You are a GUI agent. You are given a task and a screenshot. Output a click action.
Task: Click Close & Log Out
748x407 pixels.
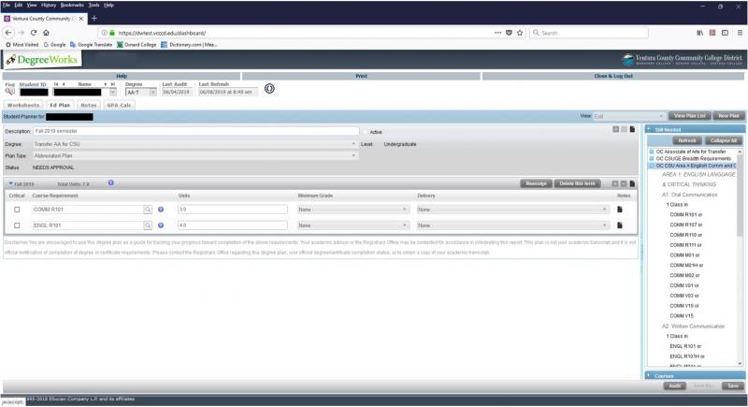[613, 76]
